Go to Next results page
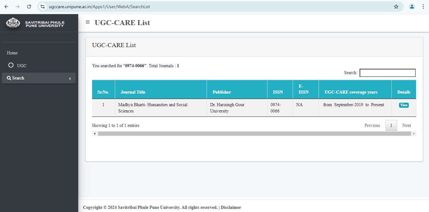 pos(406,125)
